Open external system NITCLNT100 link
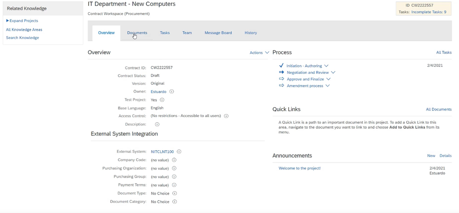 (x=162, y=152)
